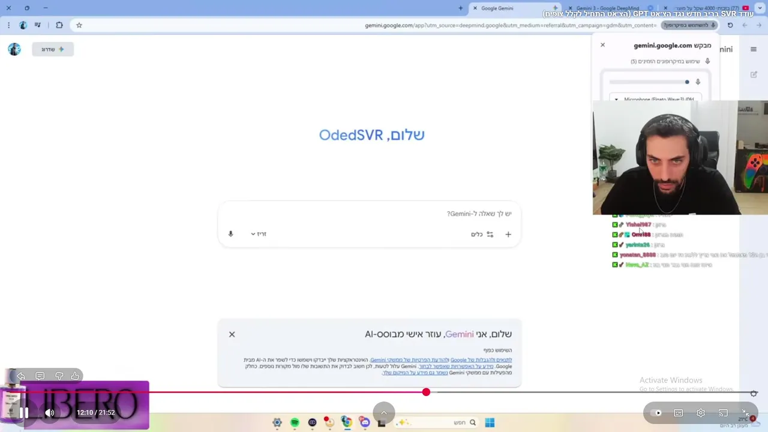This screenshot has height=432, width=768.
Task: Switch to the Google Gemini tab
Action: point(516,8)
